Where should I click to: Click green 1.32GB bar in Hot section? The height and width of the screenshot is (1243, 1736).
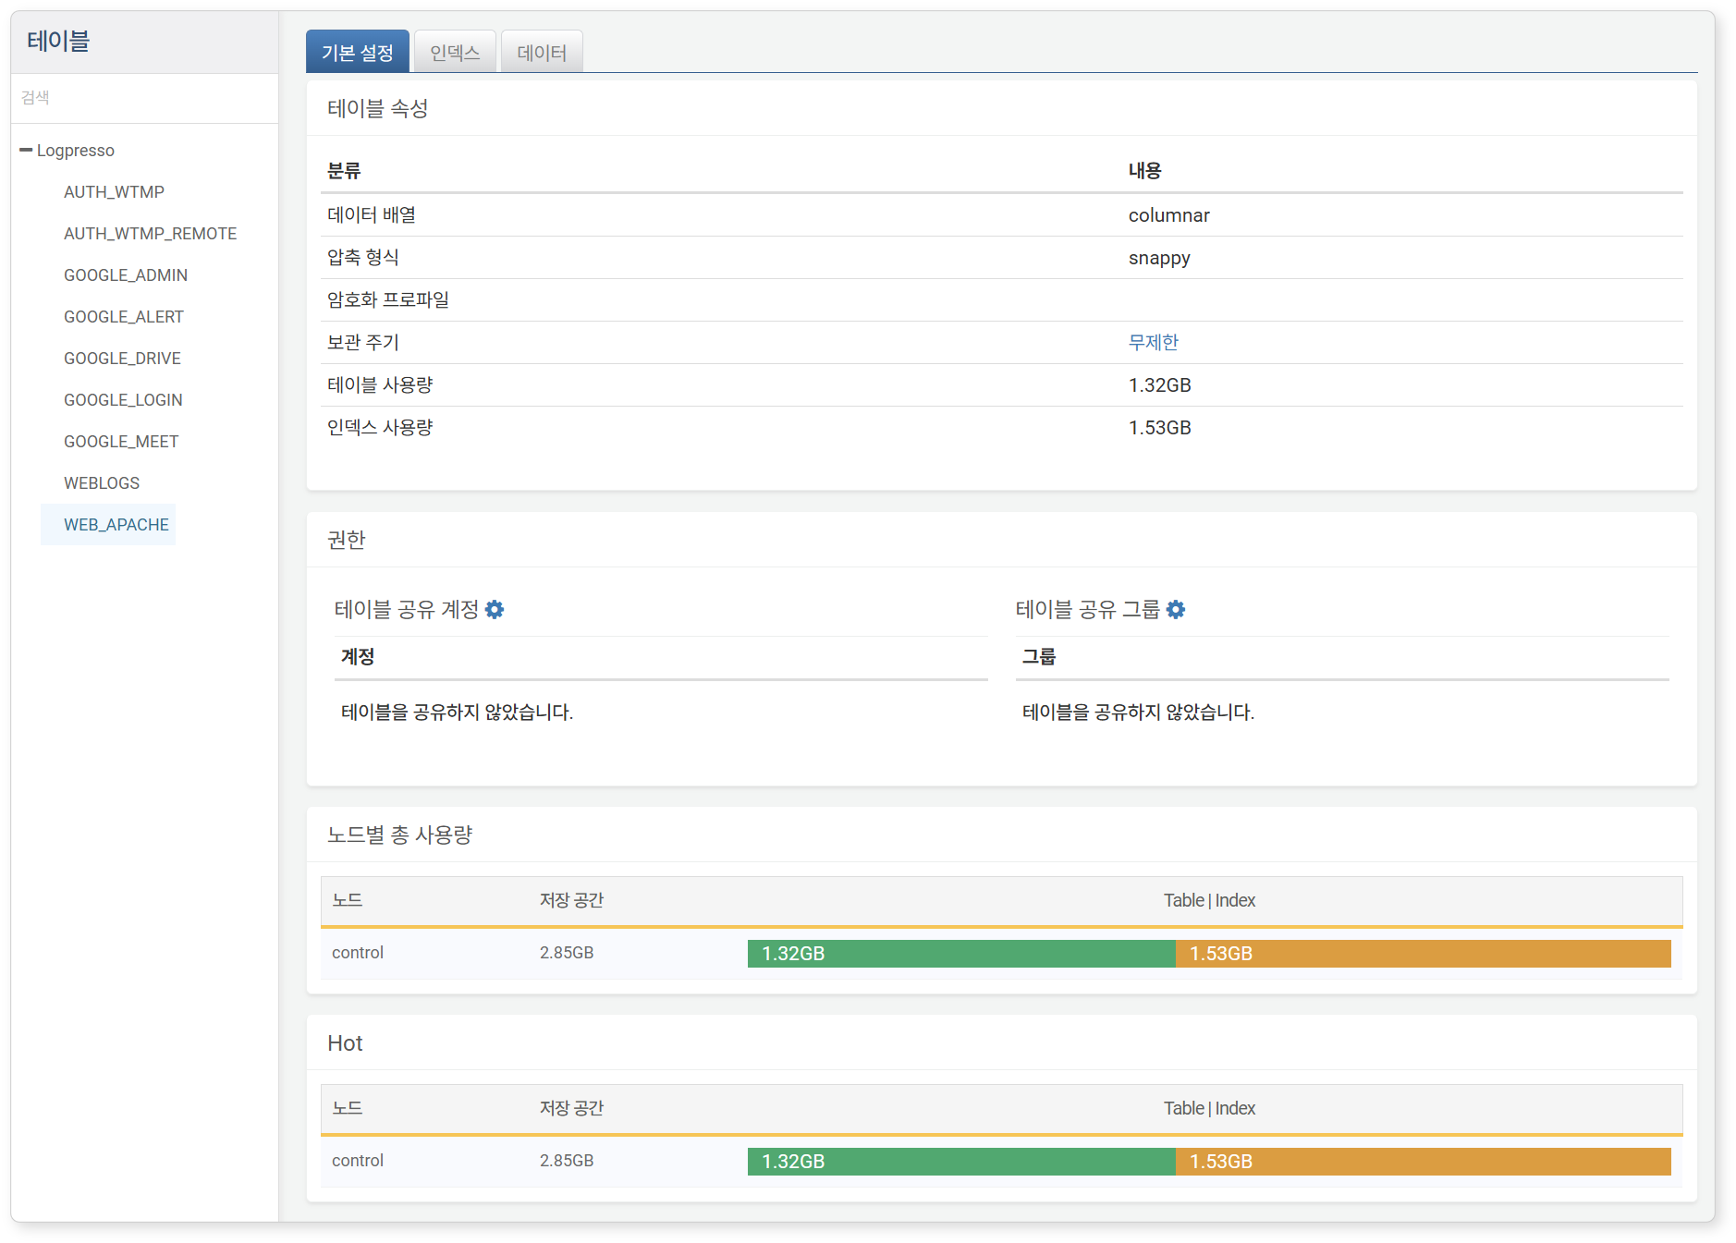[x=961, y=1162]
